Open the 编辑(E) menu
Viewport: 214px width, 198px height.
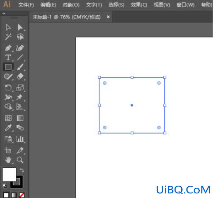[48, 5]
